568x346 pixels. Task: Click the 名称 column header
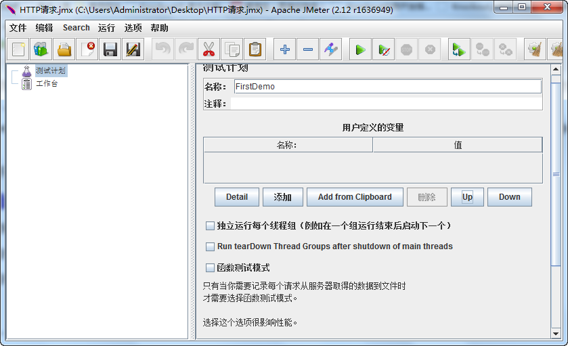click(288, 145)
